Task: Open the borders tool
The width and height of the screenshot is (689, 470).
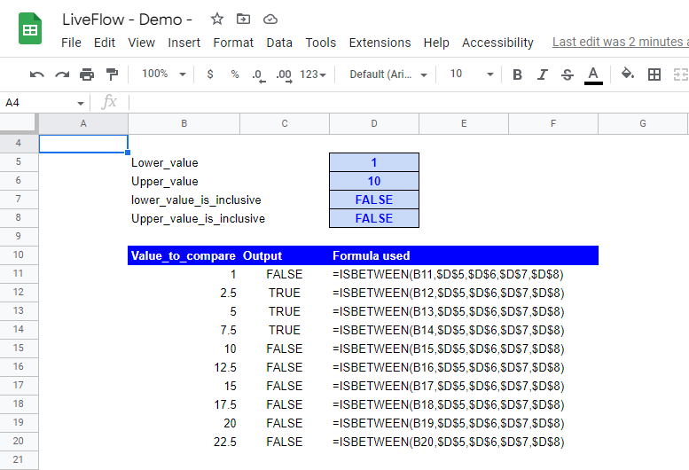Action: pyautogui.click(x=654, y=74)
